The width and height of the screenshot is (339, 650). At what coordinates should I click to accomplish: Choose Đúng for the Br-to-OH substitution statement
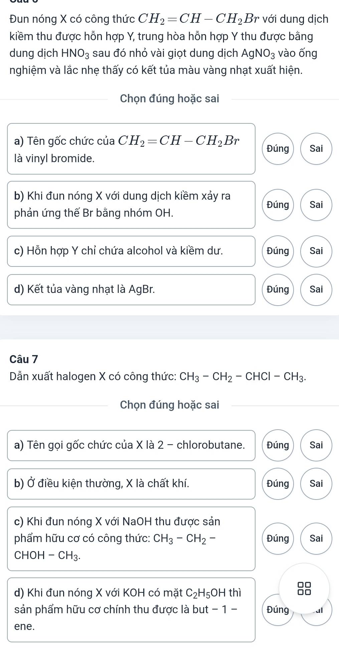pos(278,205)
